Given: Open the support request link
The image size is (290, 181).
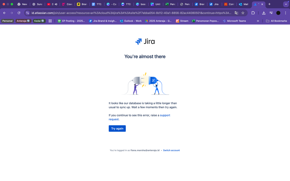Looking at the screenshot, I should (x=165, y=115).
